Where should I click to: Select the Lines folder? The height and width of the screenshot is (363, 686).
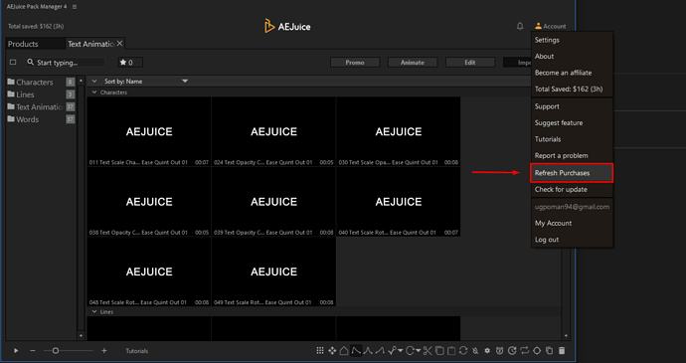[41, 94]
